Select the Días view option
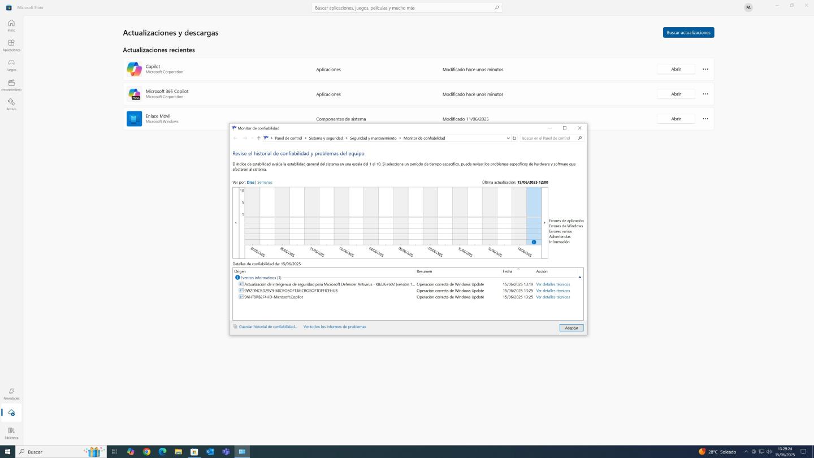Image resolution: width=814 pixels, height=458 pixels. (x=250, y=182)
